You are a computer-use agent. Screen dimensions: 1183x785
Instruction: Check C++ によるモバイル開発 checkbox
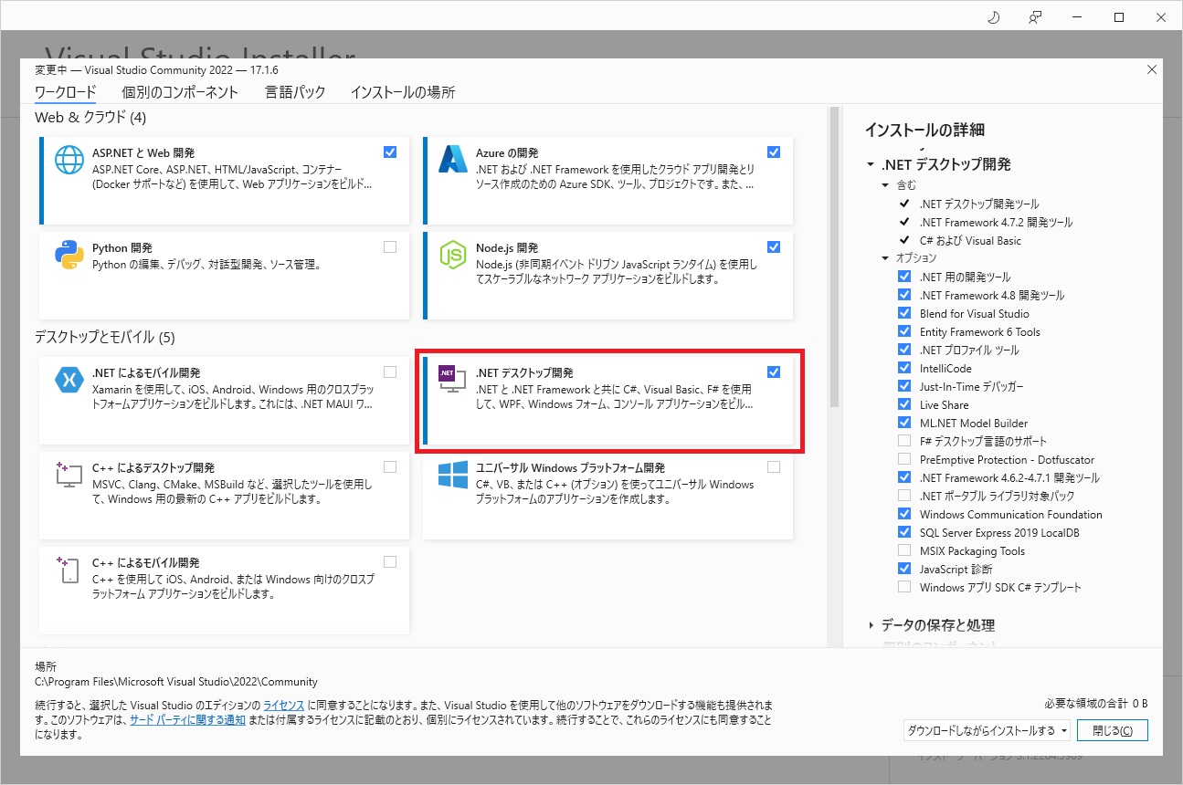coord(390,561)
